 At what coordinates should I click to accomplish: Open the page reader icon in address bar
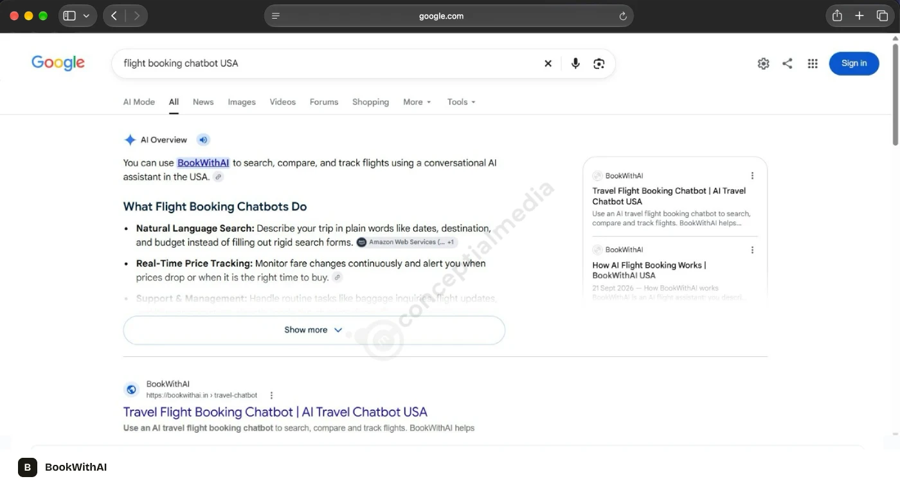(276, 16)
